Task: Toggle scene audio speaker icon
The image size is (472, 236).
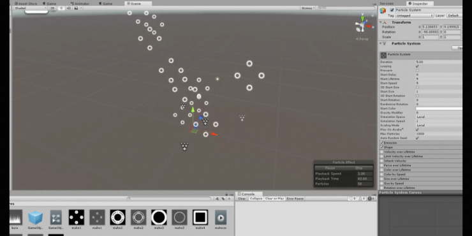Action: coord(69,8)
